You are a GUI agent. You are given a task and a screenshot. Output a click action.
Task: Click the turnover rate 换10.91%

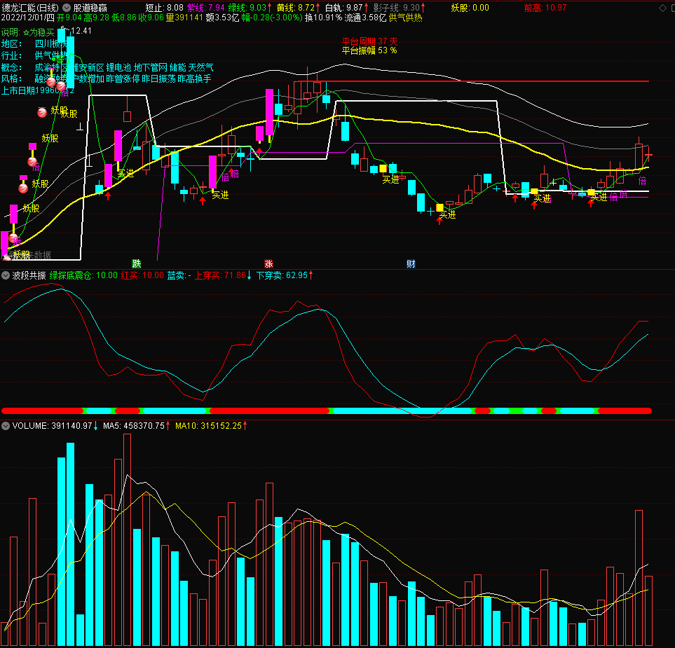[323, 18]
